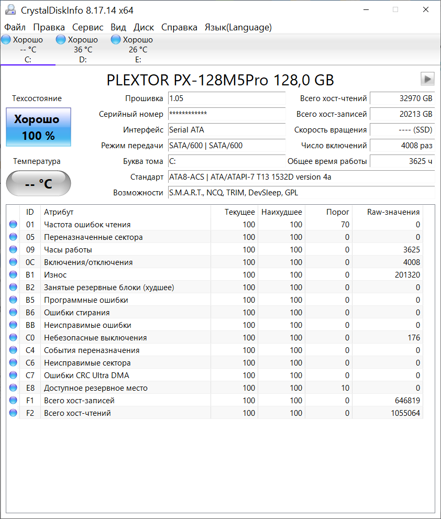
Task: Open the Файл menu
Action: pyautogui.click(x=15, y=27)
